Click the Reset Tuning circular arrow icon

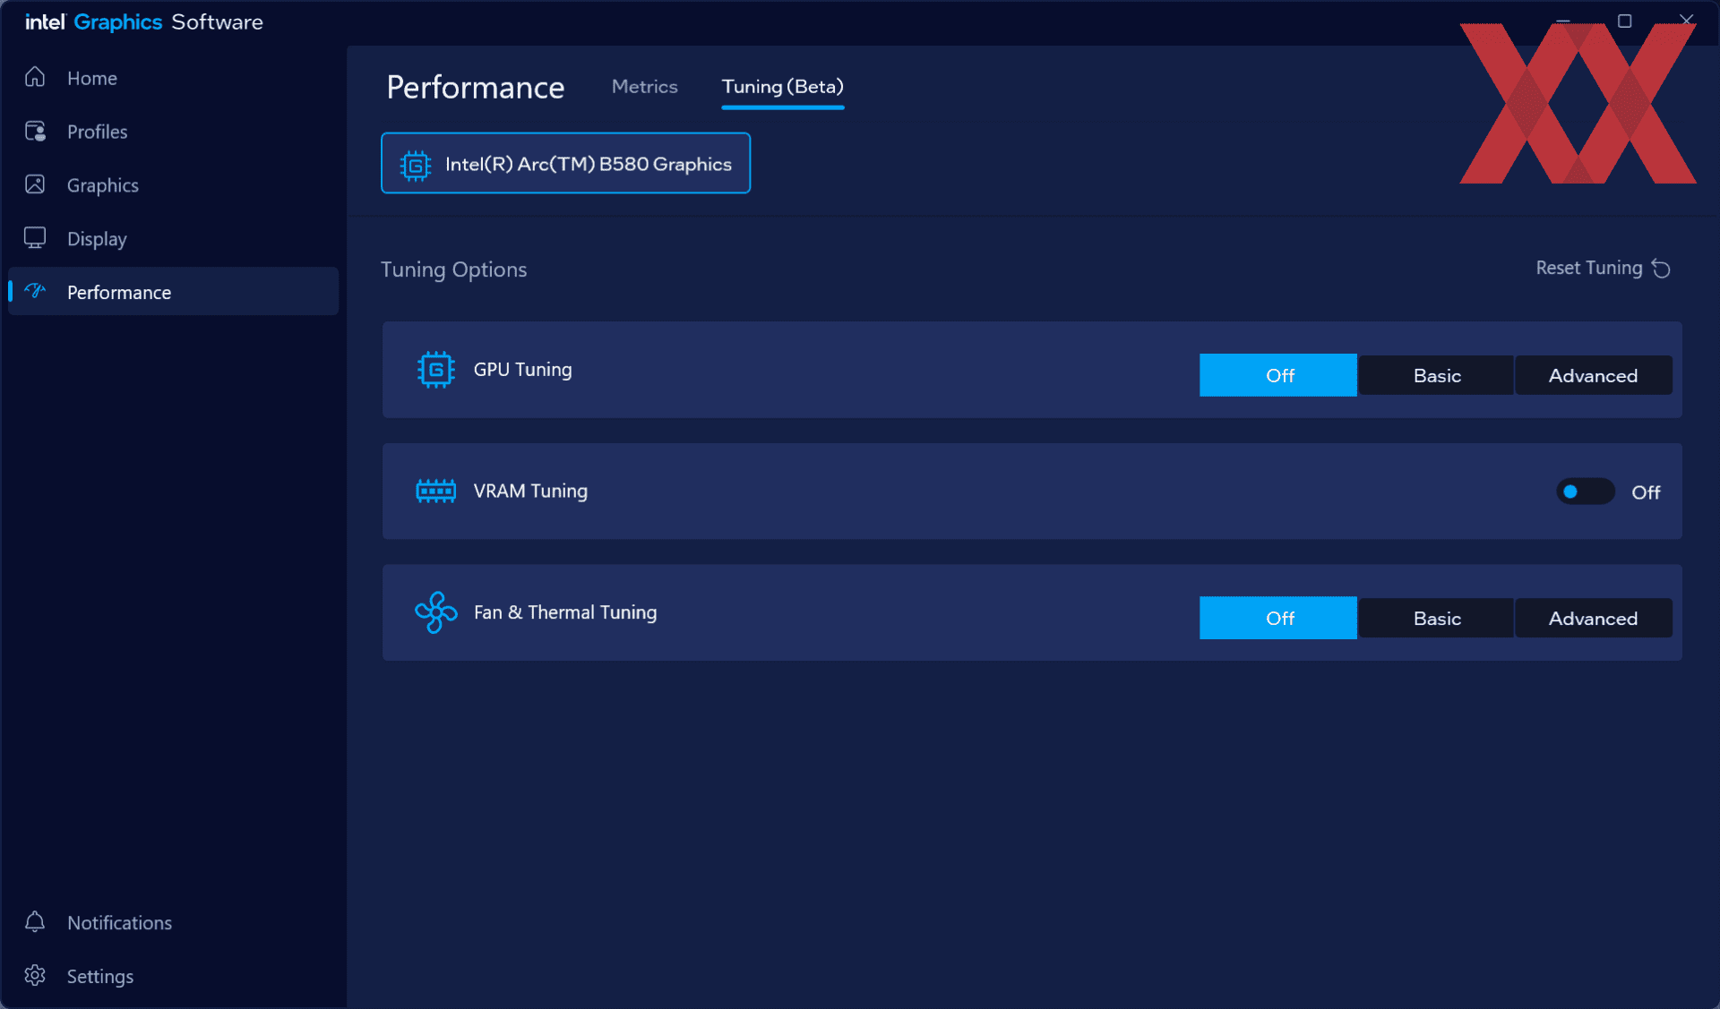tap(1661, 269)
